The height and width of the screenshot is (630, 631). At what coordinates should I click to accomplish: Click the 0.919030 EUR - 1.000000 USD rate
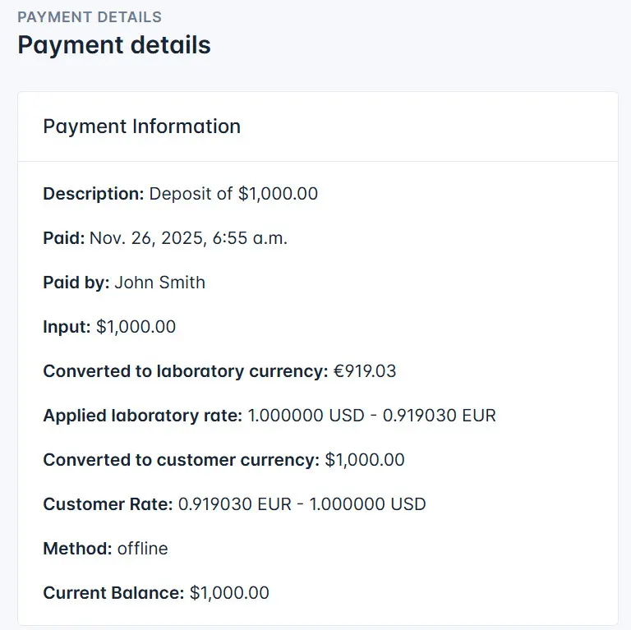pyautogui.click(x=302, y=504)
